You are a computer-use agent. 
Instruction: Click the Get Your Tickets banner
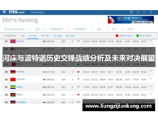tap(131, 20)
